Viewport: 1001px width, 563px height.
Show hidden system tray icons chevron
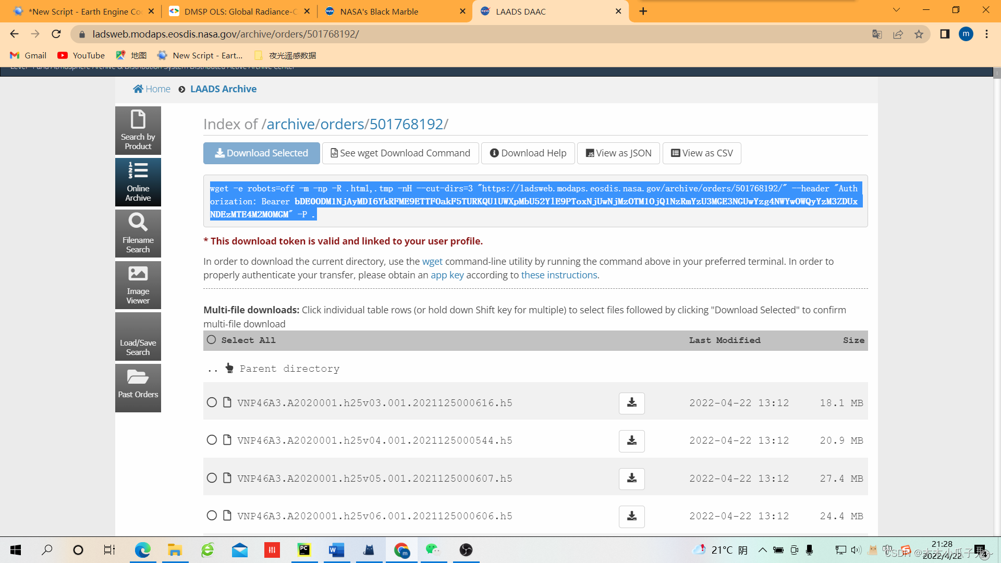tap(762, 550)
